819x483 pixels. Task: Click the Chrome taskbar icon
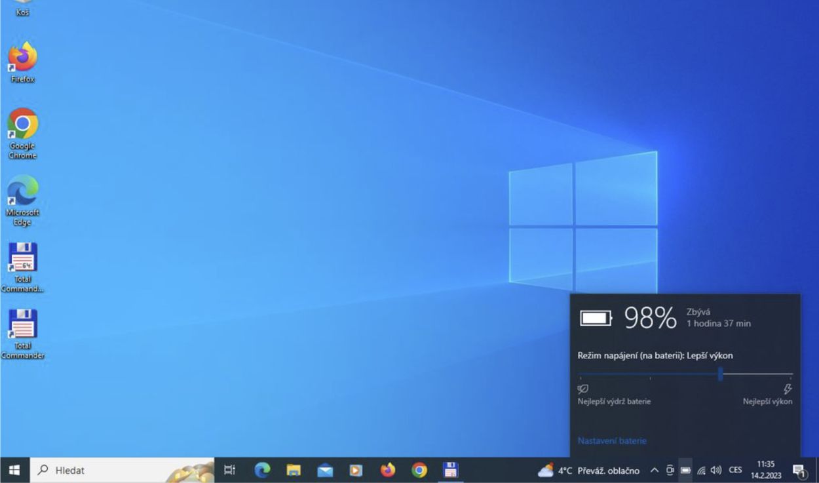click(419, 470)
